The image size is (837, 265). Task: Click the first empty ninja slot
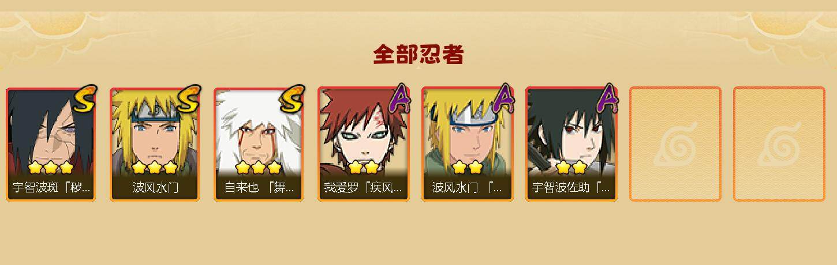(675, 144)
